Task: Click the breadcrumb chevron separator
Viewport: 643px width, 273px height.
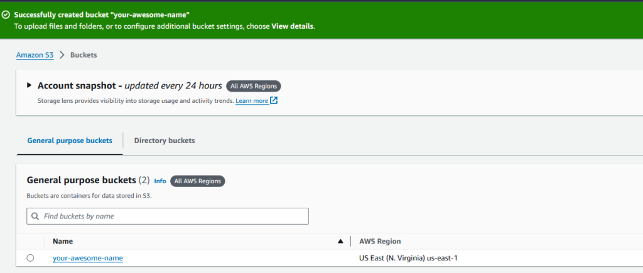Action: pyautogui.click(x=62, y=55)
